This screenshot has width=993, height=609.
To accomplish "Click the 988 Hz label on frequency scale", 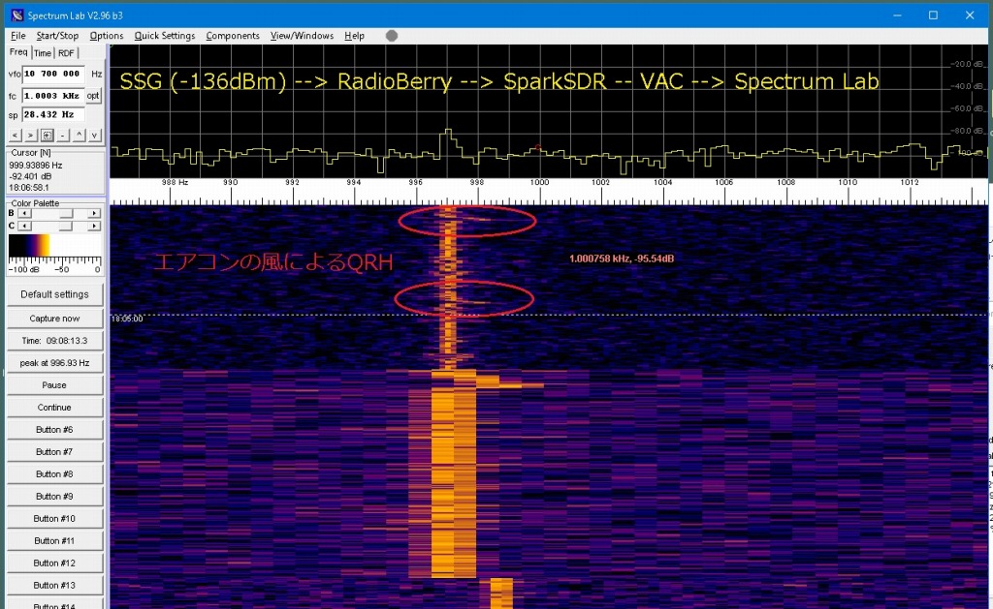I will pyautogui.click(x=175, y=182).
